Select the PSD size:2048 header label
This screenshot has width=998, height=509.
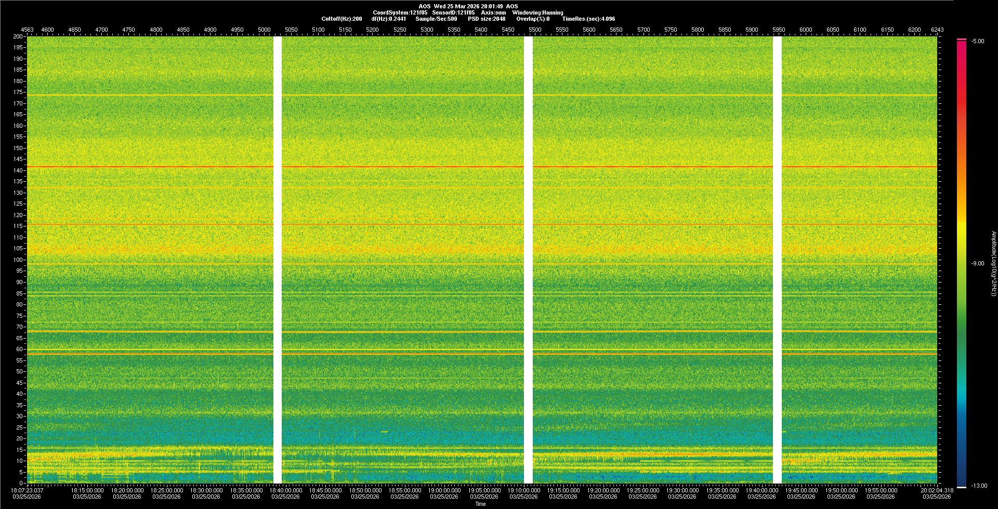487,19
